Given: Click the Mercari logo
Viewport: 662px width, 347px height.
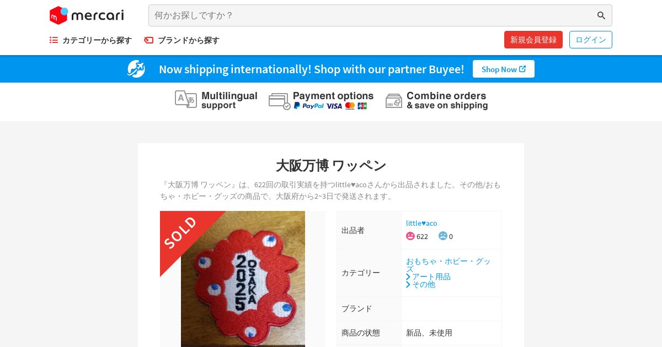Looking at the screenshot, I should [x=87, y=15].
